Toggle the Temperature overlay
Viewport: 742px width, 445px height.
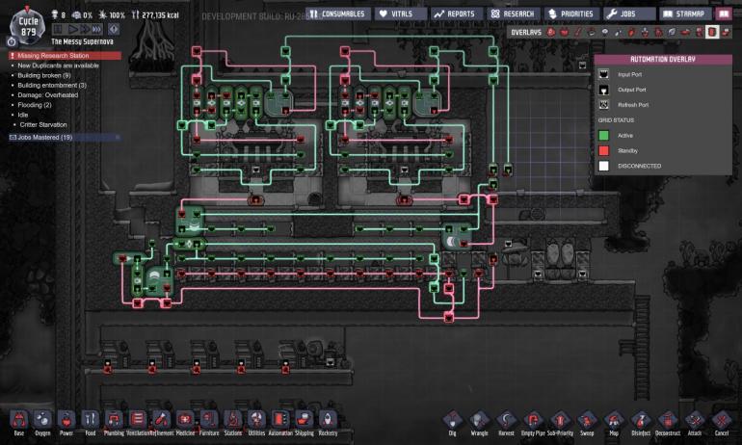coord(578,32)
